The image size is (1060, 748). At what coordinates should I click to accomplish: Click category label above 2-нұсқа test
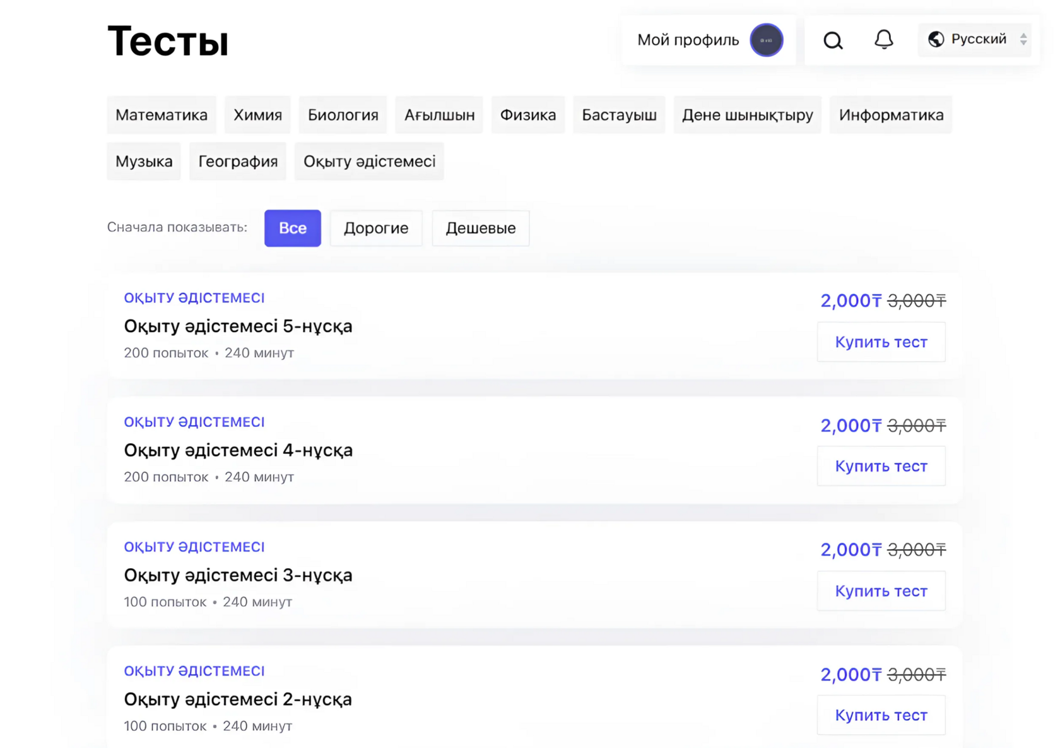click(x=194, y=671)
